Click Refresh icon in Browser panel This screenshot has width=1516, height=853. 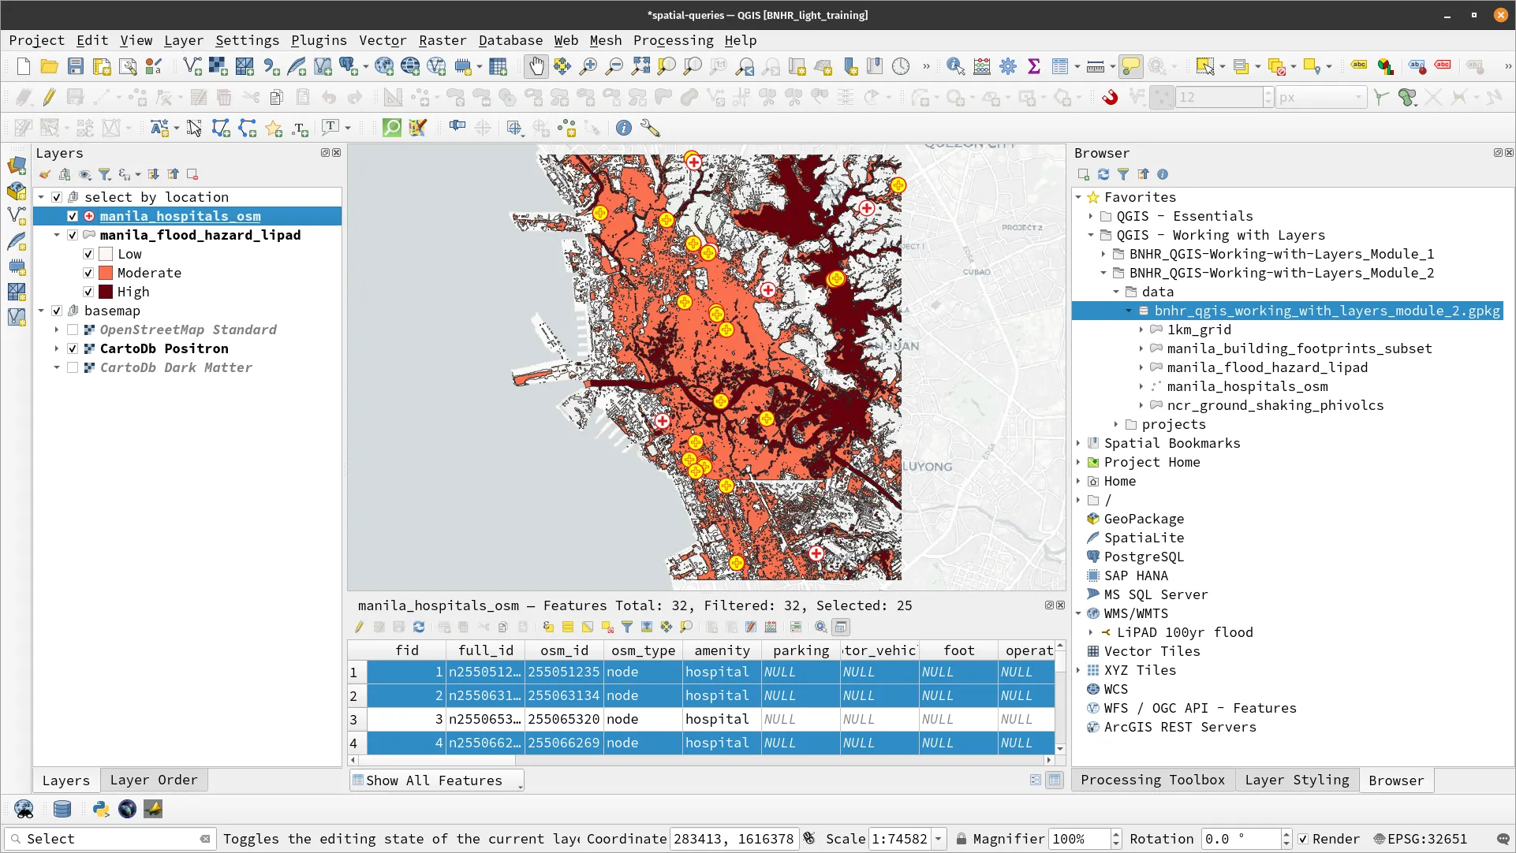pyautogui.click(x=1103, y=174)
